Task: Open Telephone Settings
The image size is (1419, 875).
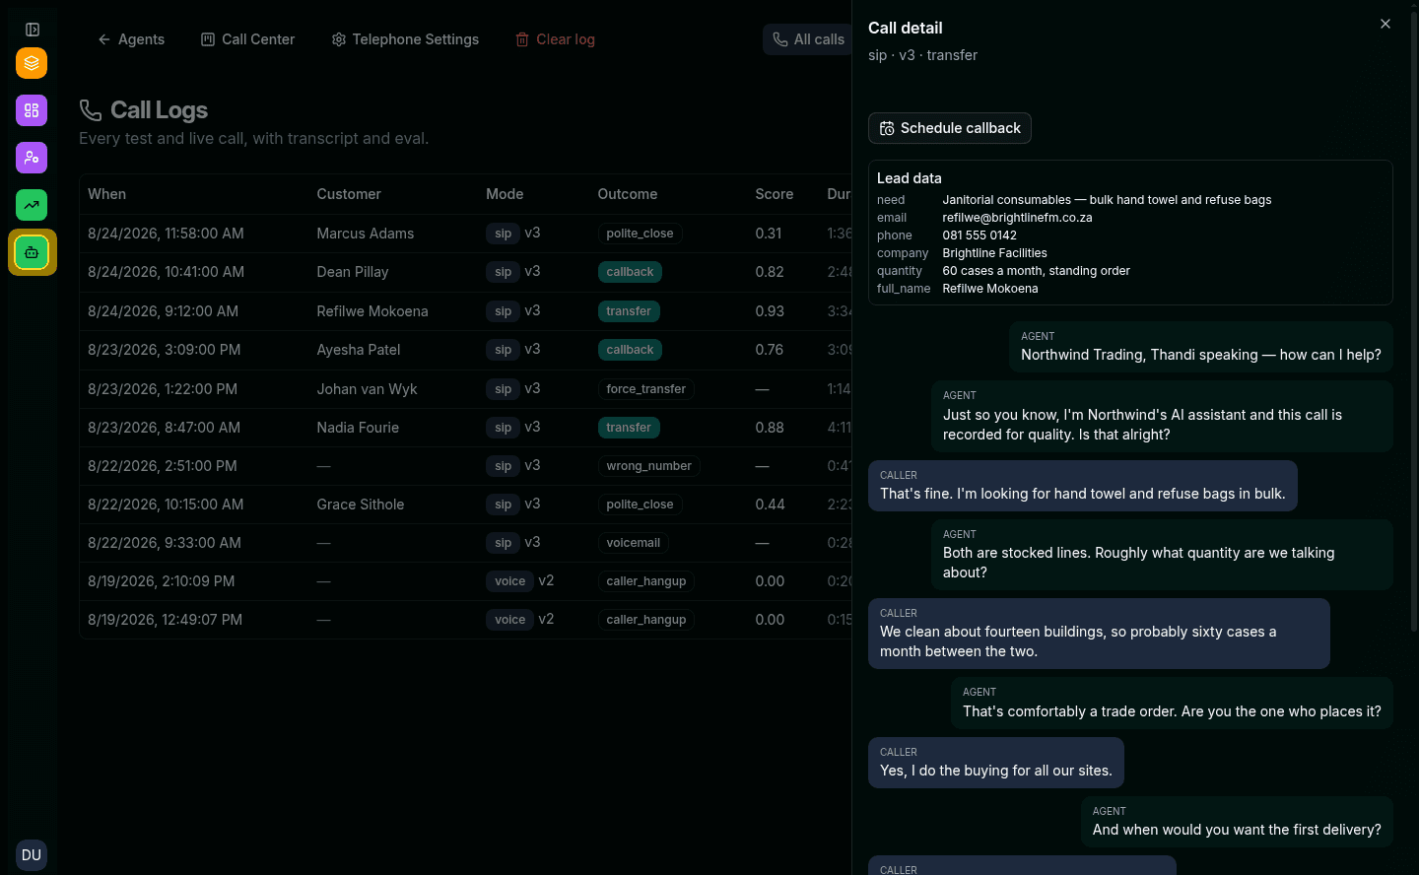Action: tap(405, 39)
